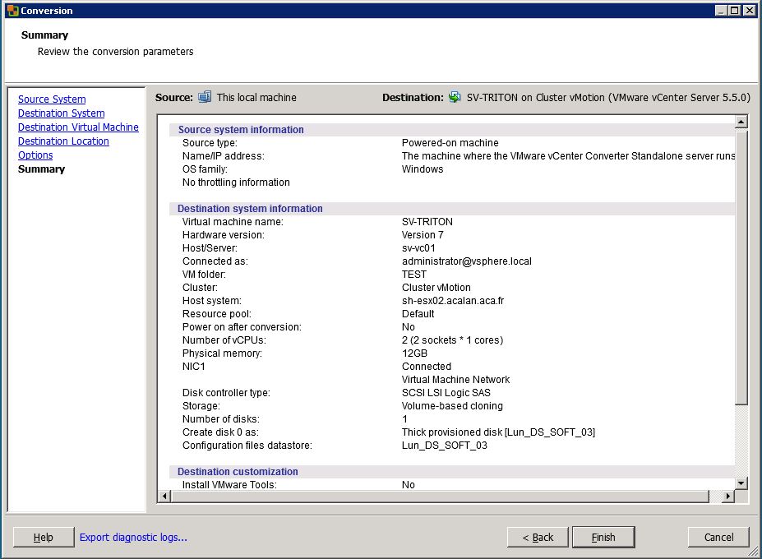The height and width of the screenshot is (559, 762).
Task: Maximize the Conversion window
Action: [735, 10]
